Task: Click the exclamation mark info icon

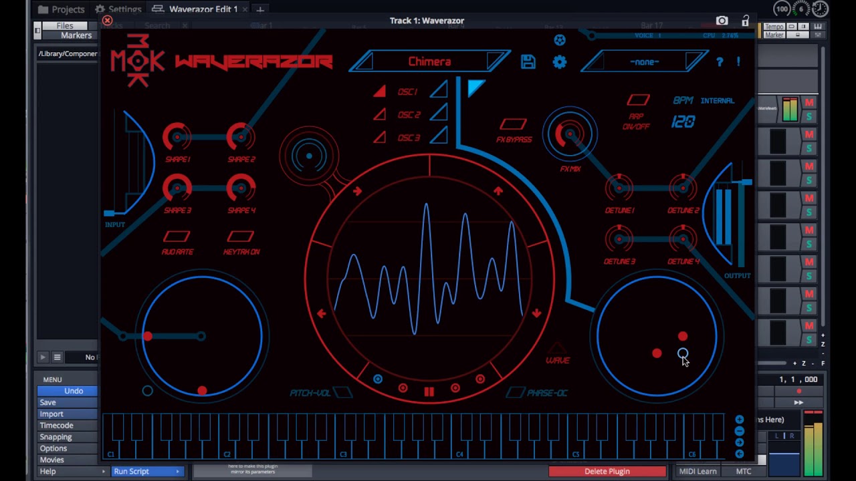Action: pyautogui.click(x=738, y=61)
